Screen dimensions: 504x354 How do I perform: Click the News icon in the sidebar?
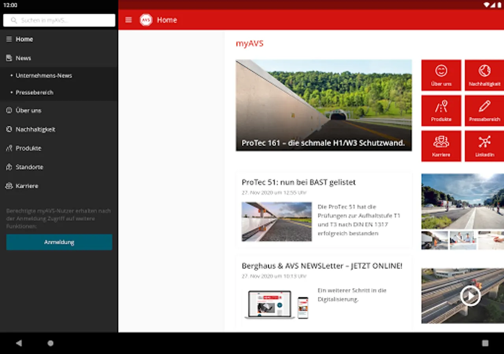tap(9, 58)
